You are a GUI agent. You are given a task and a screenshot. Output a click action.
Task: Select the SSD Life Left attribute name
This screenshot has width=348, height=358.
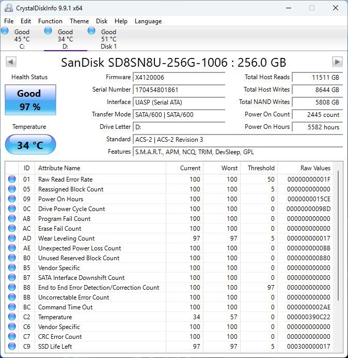pos(55,346)
